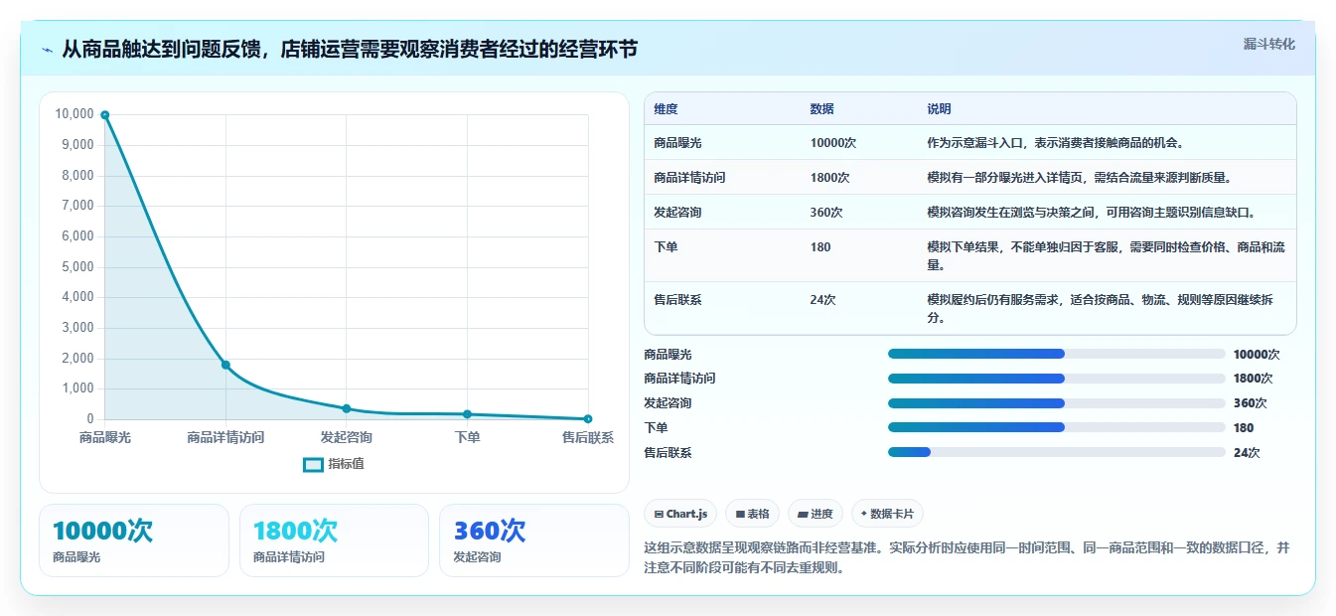The width and height of the screenshot is (1336, 616).
Task: Click 发起咨询 in the table's 维度 column
Action: coord(677,213)
